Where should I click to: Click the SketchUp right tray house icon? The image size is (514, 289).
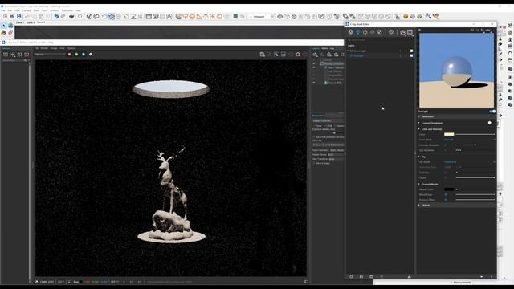(510, 39)
